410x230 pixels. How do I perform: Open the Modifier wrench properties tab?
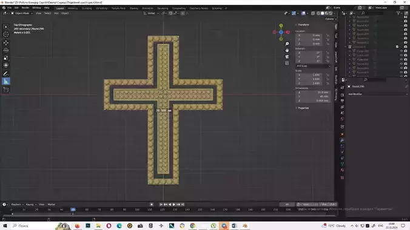[x=342, y=140]
